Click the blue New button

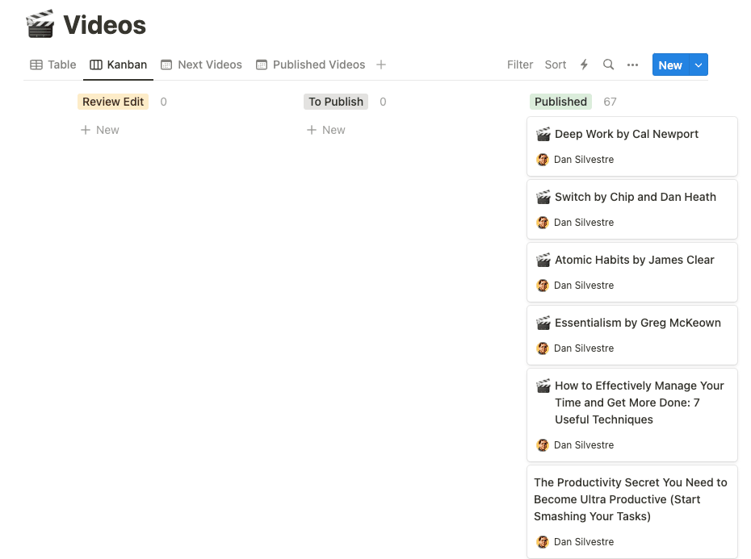click(x=670, y=65)
